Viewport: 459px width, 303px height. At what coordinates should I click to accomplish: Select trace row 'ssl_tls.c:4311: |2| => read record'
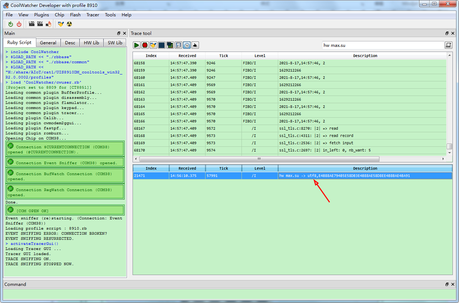coord(289,136)
